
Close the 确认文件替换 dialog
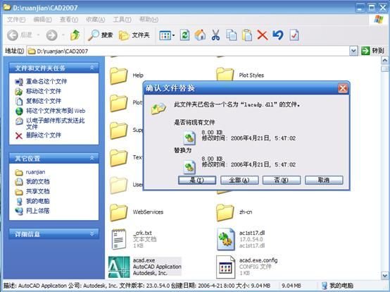(343, 88)
